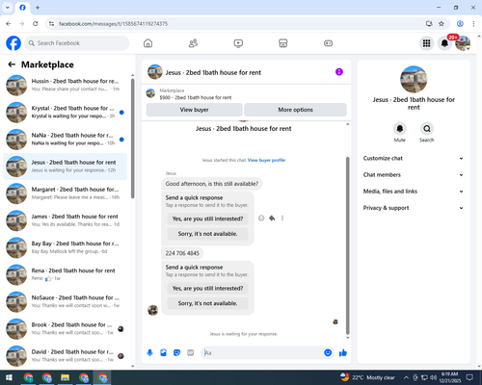Open the notifications bell with 20+ badge
The image size is (482, 385).
444,43
